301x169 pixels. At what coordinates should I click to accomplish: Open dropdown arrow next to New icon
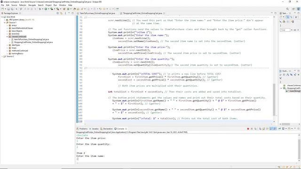5,9
